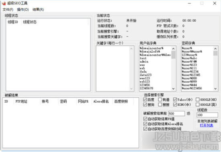
Task: Click the 用户名字典 scrollbar thumb
Action: (174, 55)
